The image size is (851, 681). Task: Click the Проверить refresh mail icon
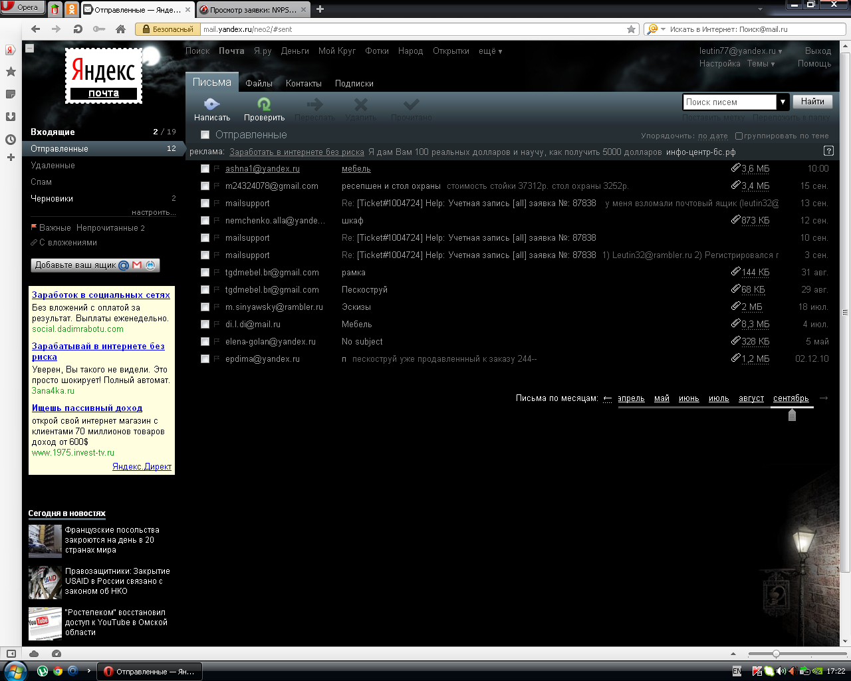tap(264, 104)
